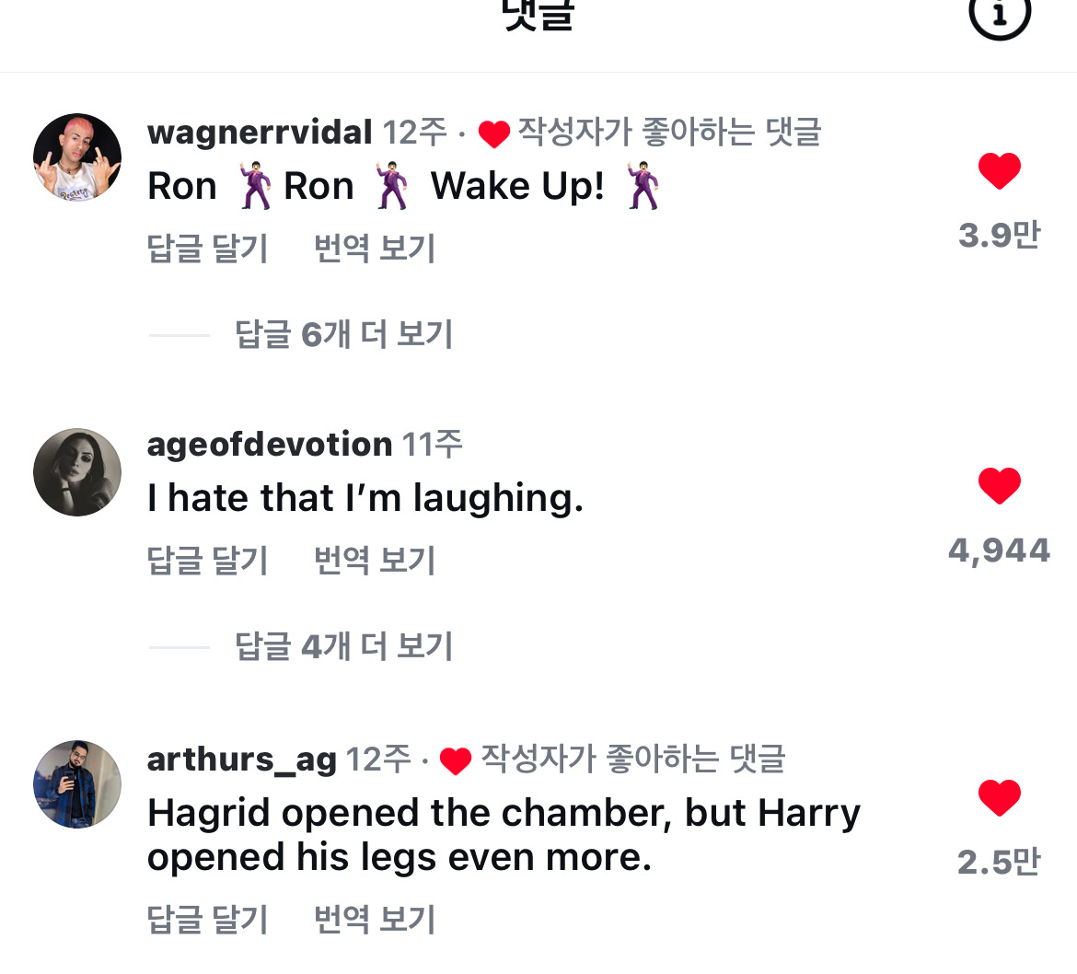This screenshot has width=1077, height=974.
Task: Open the ageofdevotion username link
Action: (270, 446)
